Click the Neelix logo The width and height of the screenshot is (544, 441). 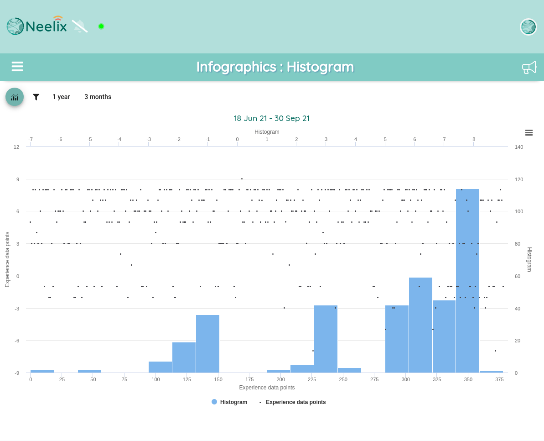point(37,26)
